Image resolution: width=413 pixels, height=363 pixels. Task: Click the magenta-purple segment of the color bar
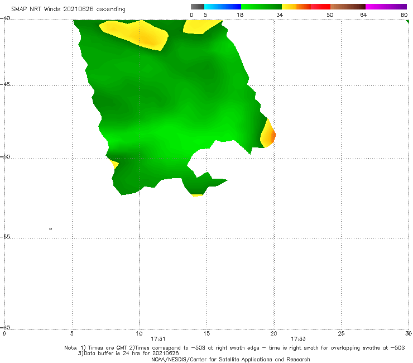(386, 7)
